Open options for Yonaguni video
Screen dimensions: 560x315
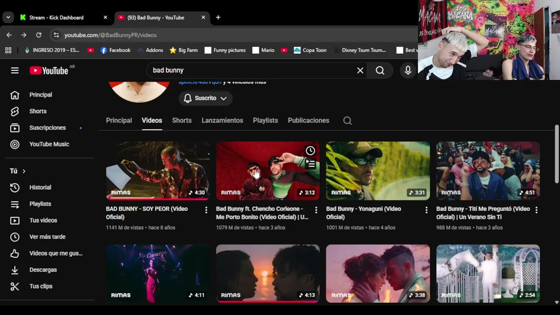click(x=426, y=210)
